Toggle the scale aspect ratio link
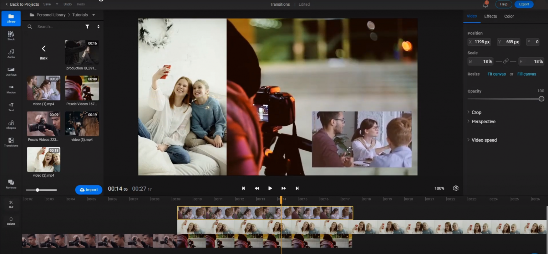The height and width of the screenshot is (254, 548). point(506,61)
